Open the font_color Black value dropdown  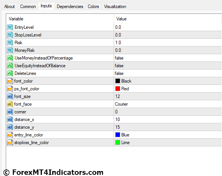[168, 81]
